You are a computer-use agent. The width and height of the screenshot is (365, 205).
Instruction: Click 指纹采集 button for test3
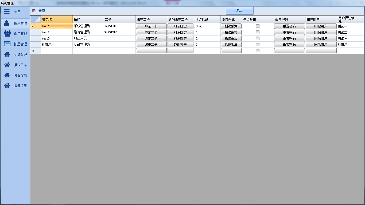click(x=231, y=38)
